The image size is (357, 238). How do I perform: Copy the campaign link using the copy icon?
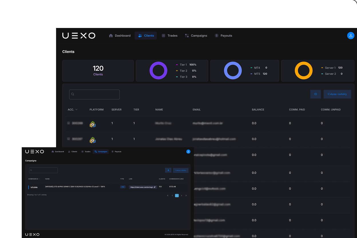(x=155, y=187)
